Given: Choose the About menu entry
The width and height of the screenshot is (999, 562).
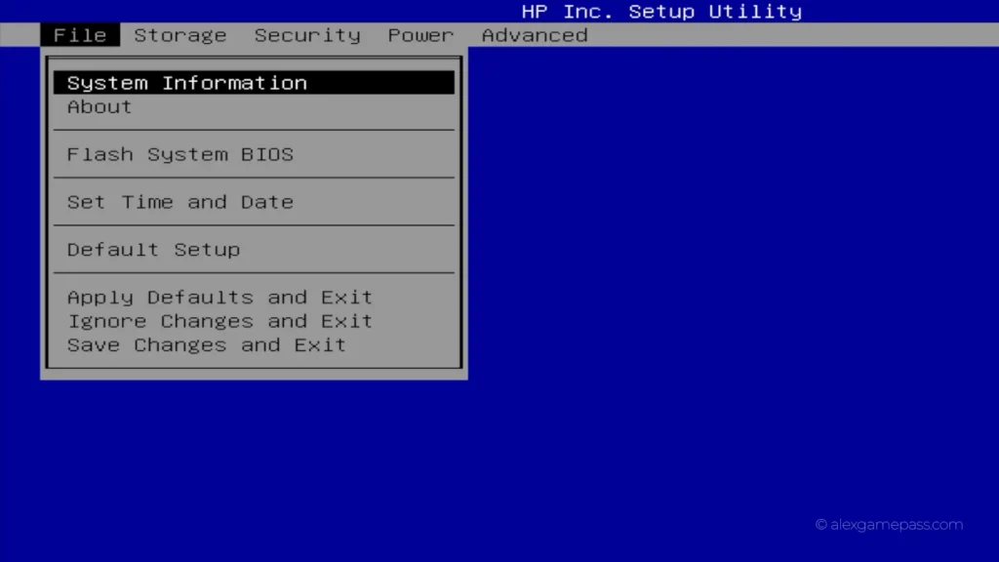Looking at the screenshot, I should tap(100, 106).
